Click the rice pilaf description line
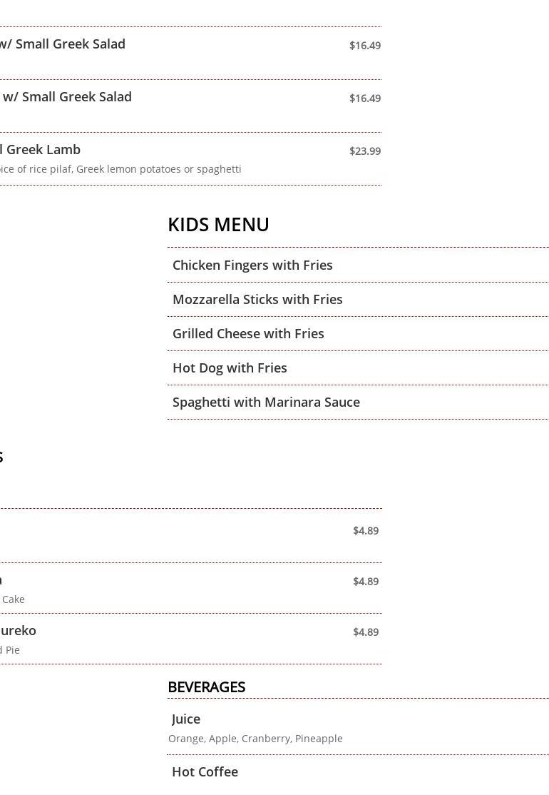 click(120, 169)
